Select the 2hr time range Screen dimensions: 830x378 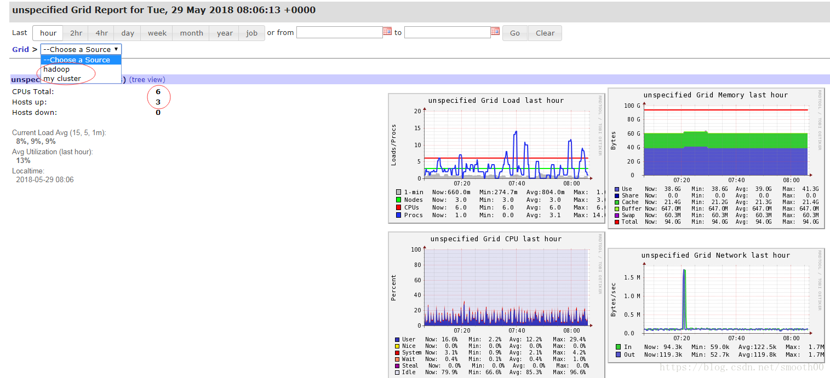76,33
